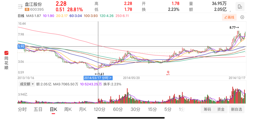Switch to 15分 period tab
The width and height of the screenshot is (262, 121).
(152, 109)
